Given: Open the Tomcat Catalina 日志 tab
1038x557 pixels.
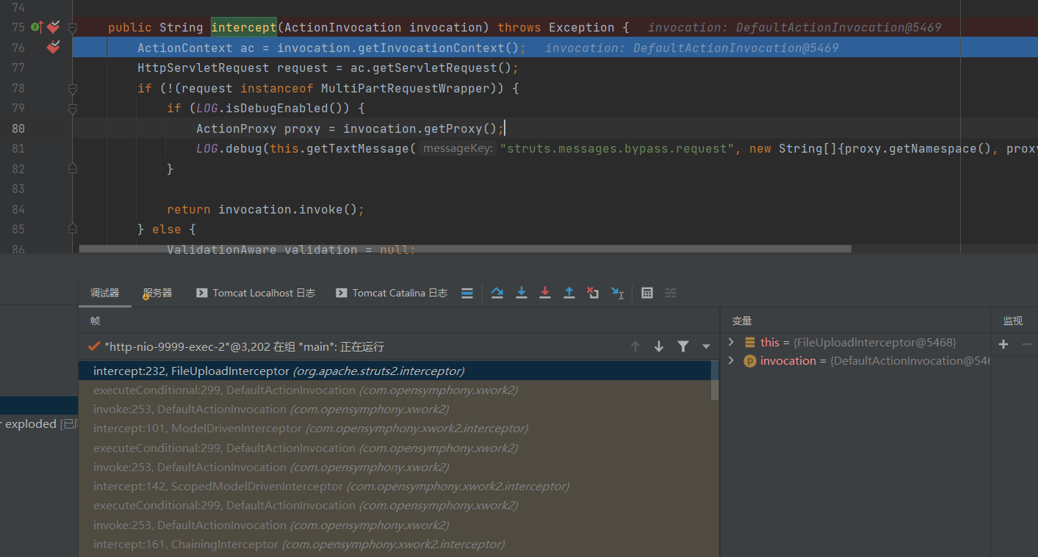Looking at the screenshot, I should point(392,293).
